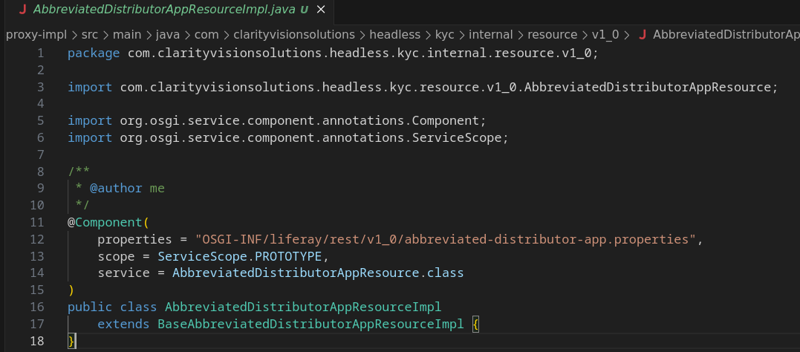Click the 'public' keyword on line 16
Image resolution: width=800 pixels, height=352 pixels.
[90, 307]
